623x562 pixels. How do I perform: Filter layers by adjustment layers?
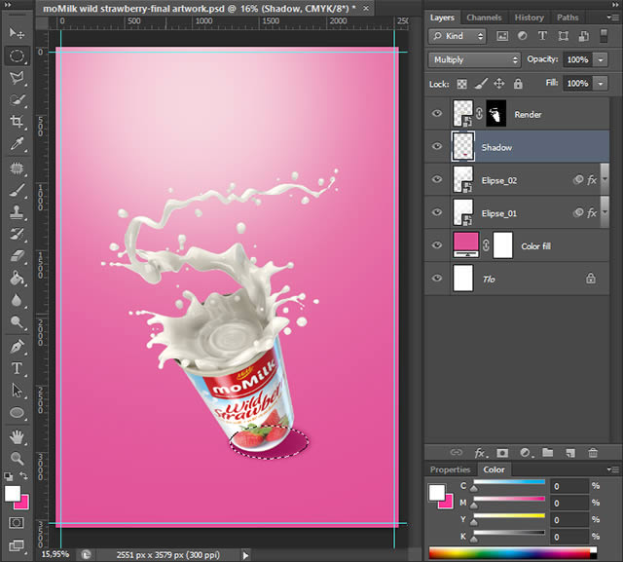(x=522, y=36)
